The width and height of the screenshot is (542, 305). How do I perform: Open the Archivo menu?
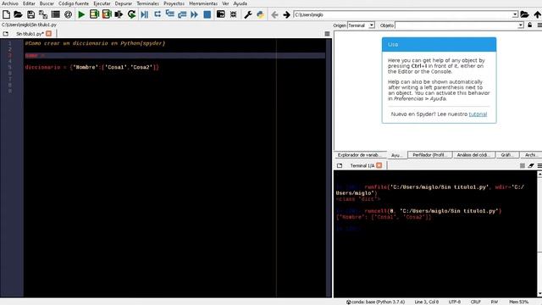click(9, 3)
